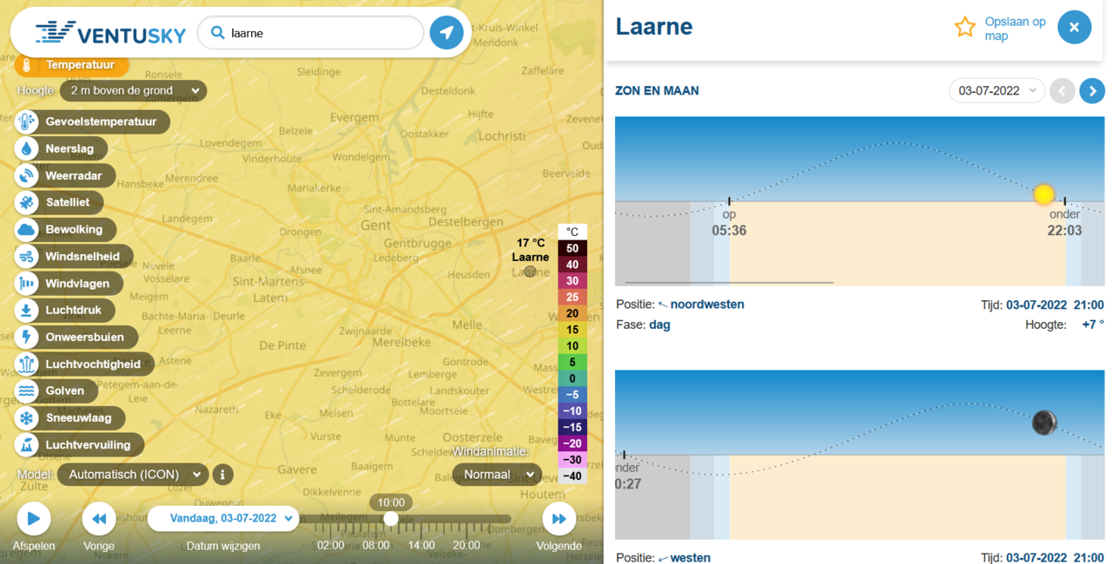Expand the Model Automatisch (ICON) dropdown
Screen dimensions: 1112x564
click(x=134, y=475)
